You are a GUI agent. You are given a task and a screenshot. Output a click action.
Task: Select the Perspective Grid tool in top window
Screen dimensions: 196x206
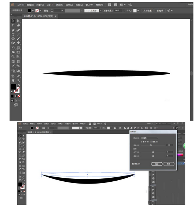(x=18, y=57)
